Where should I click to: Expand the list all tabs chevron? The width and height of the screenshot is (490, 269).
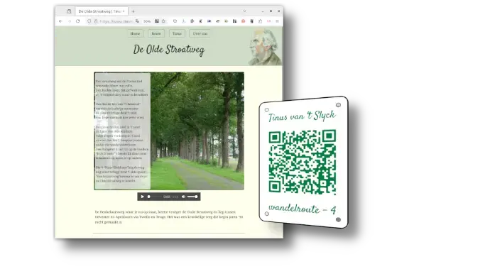(244, 11)
